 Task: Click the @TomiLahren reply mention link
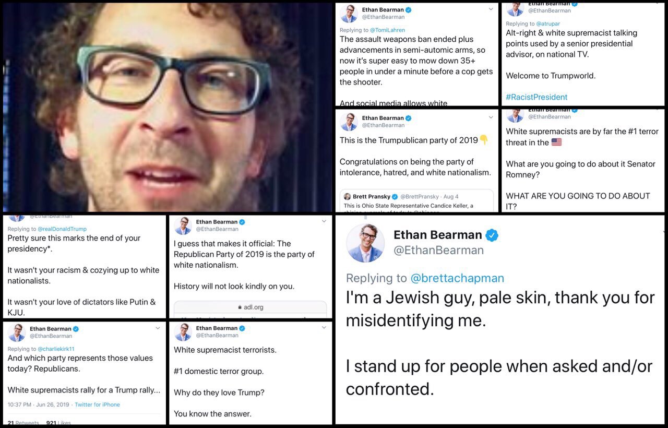(x=387, y=30)
